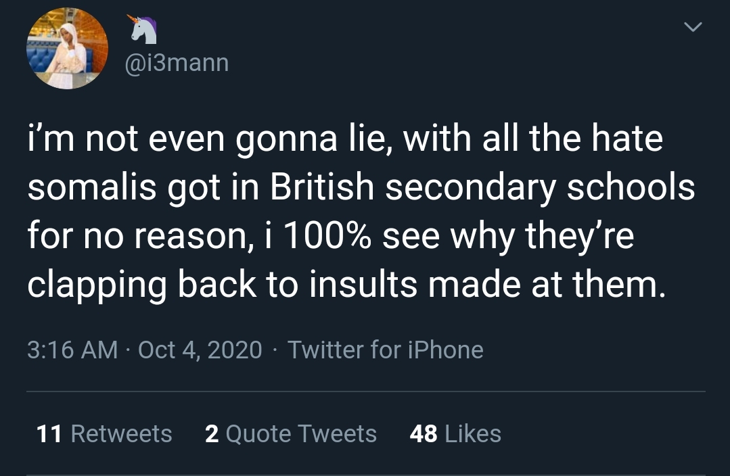Click the 3:16 AM timestamp
The width and height of the screenshot is (730, 476).
pos(72,350)
